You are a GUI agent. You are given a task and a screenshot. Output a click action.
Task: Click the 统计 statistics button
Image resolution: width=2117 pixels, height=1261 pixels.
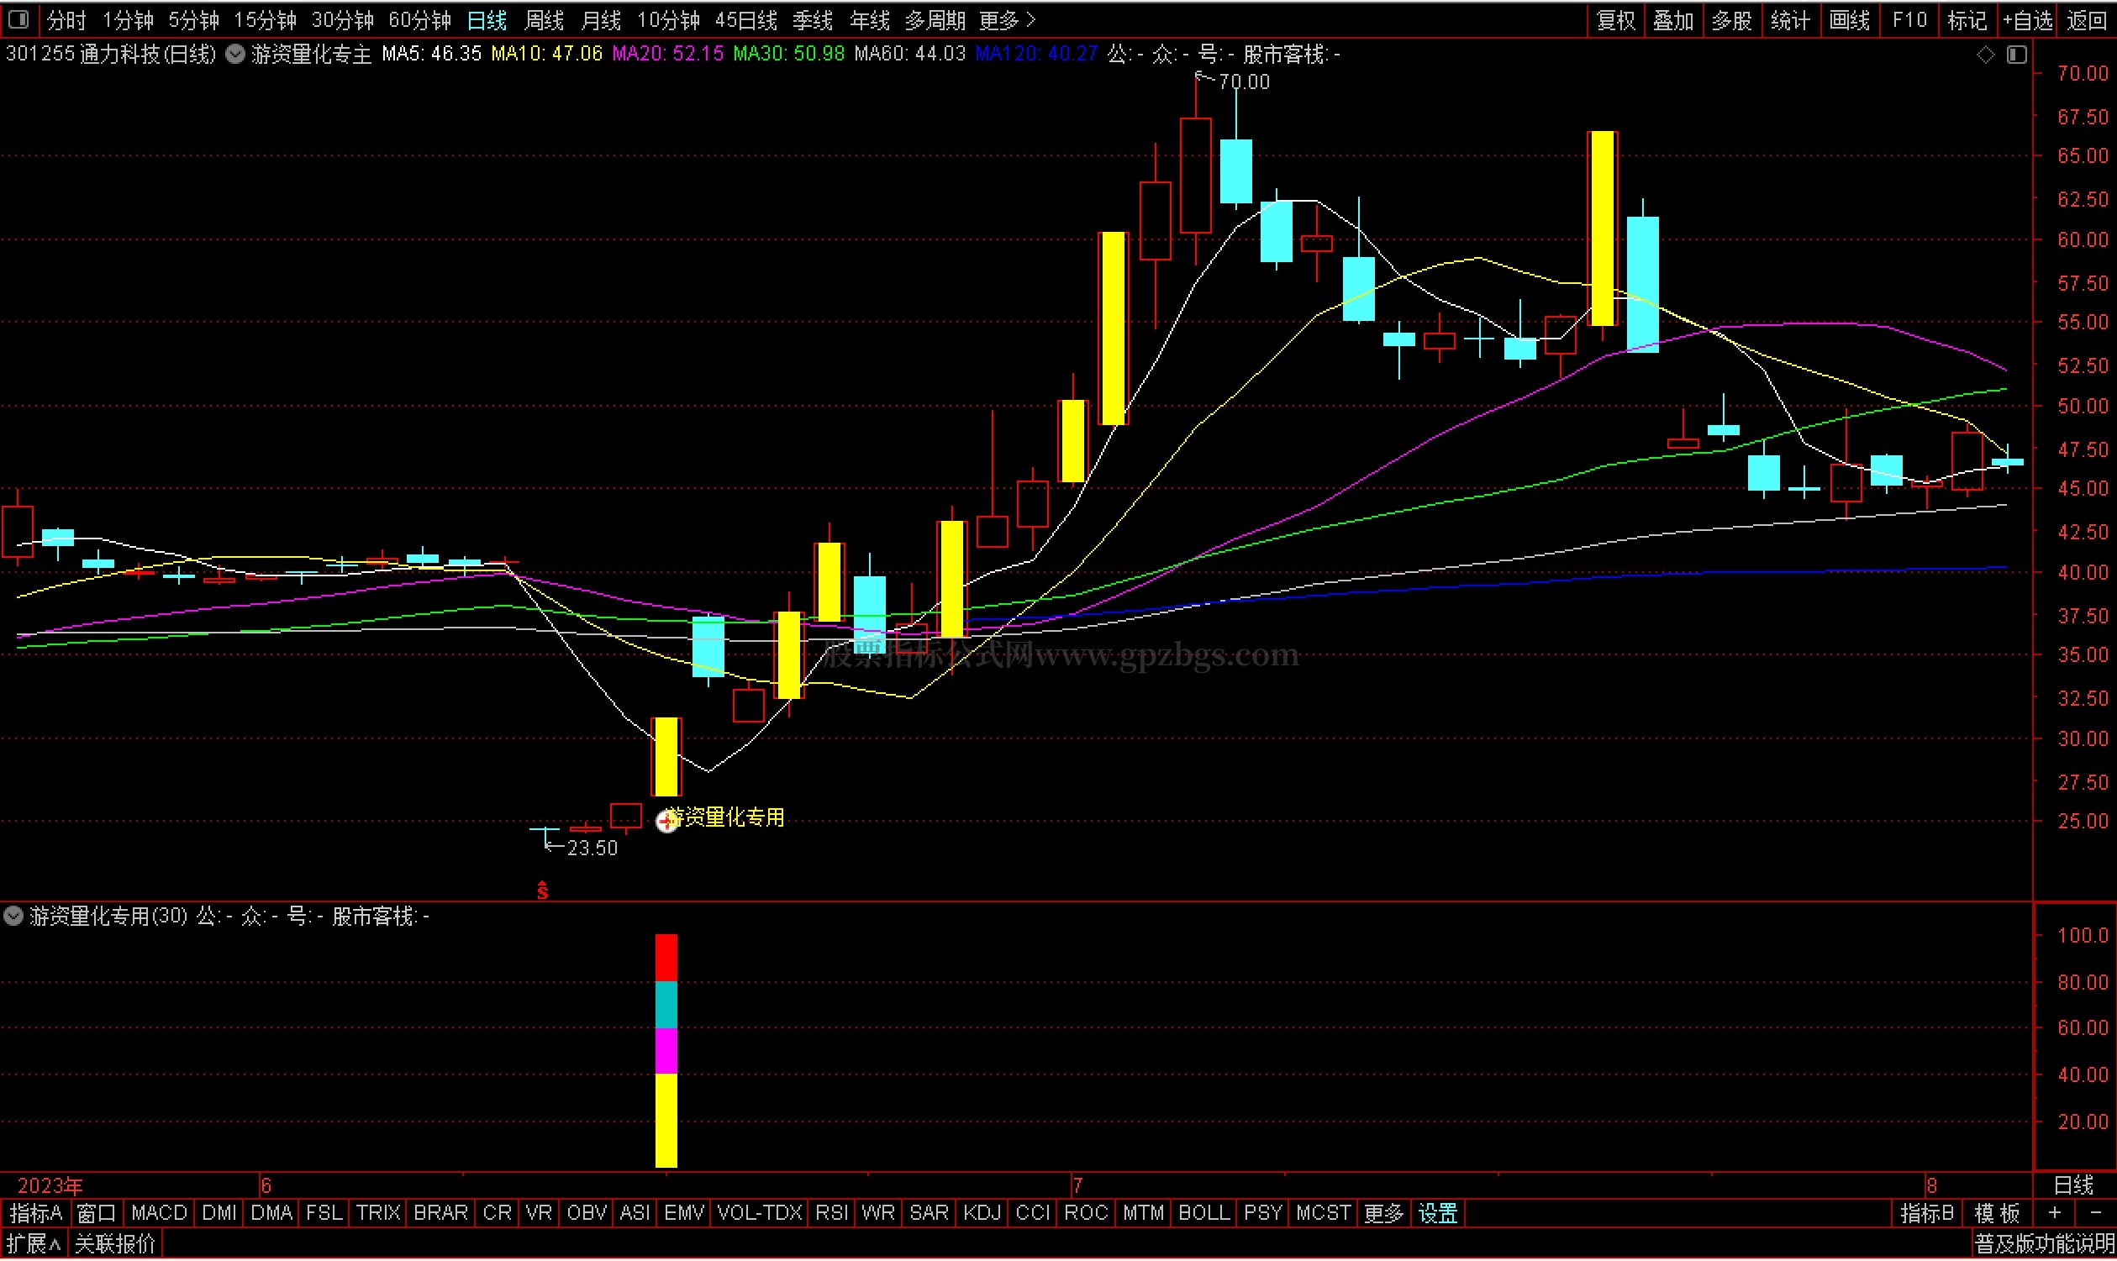tap(1791, 19)
